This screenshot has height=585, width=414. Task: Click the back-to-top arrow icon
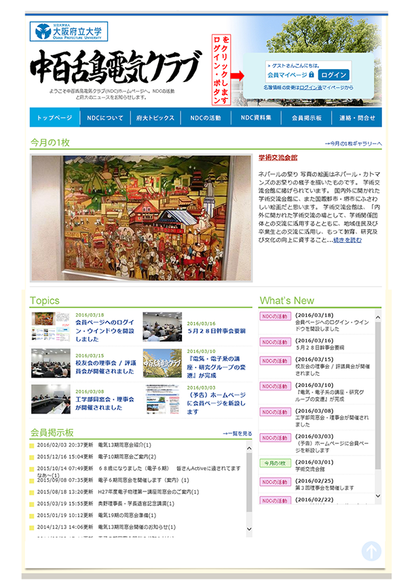point(371,551)
